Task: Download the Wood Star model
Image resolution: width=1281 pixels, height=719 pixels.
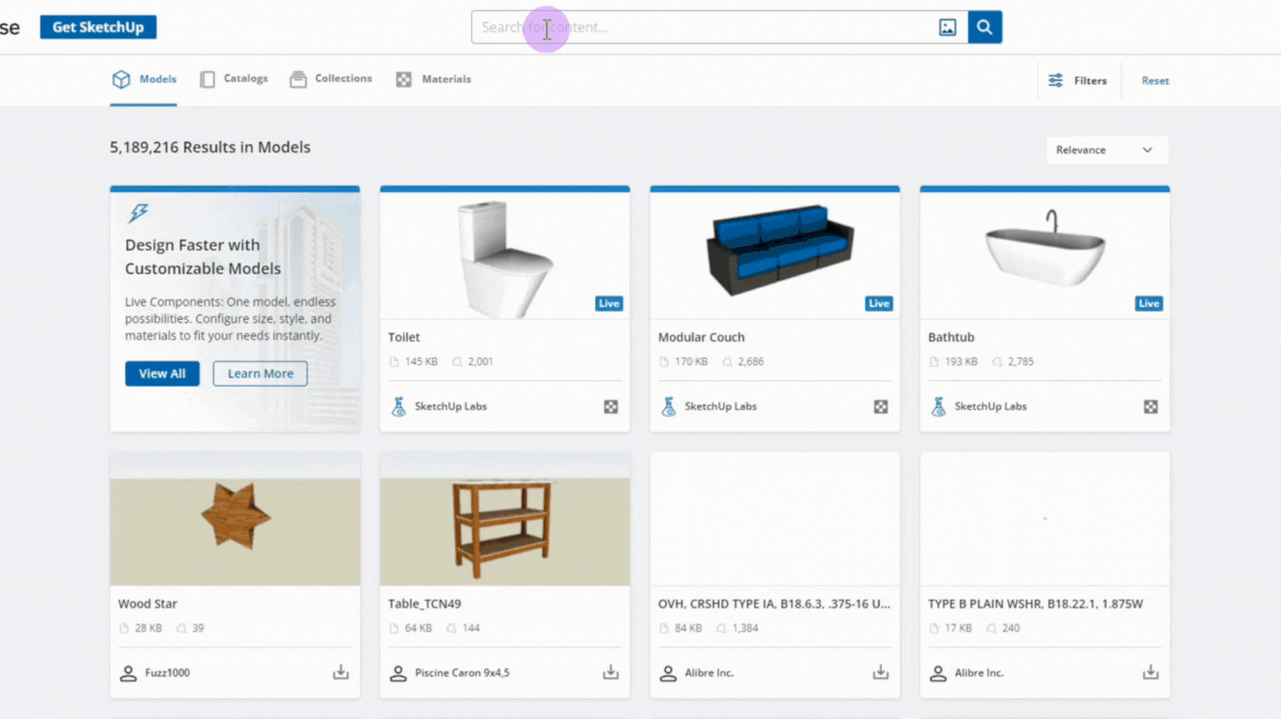Action: coord(341,672)
